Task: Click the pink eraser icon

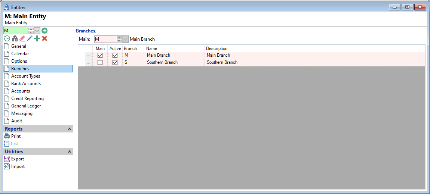Action: 22,38
